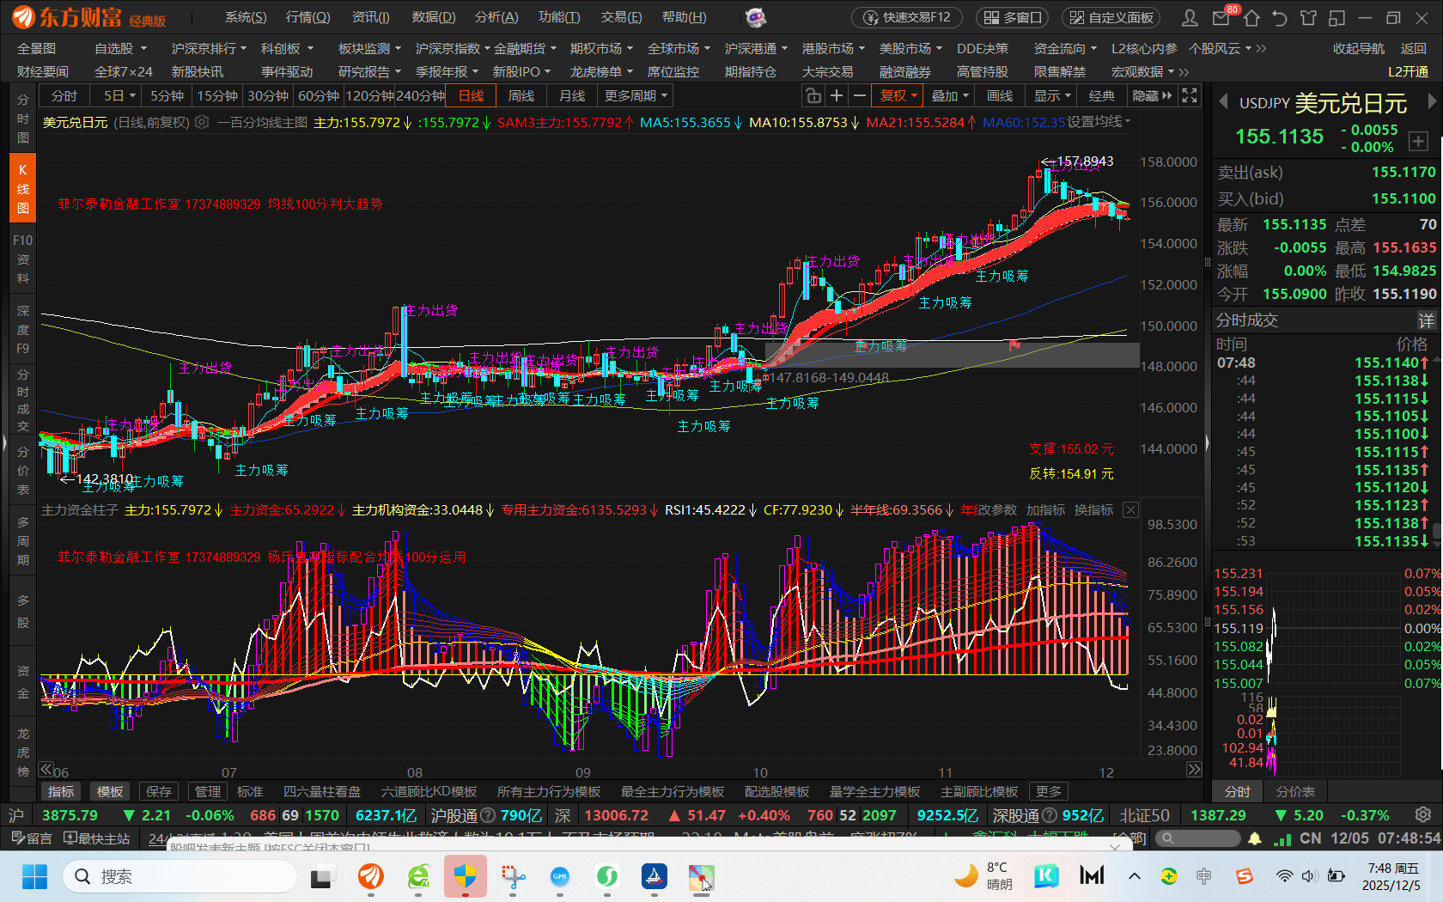The width and height of the screenshot is (1443, 902).
Task: Open the 更多周期 dropdown
Action: 636,95
